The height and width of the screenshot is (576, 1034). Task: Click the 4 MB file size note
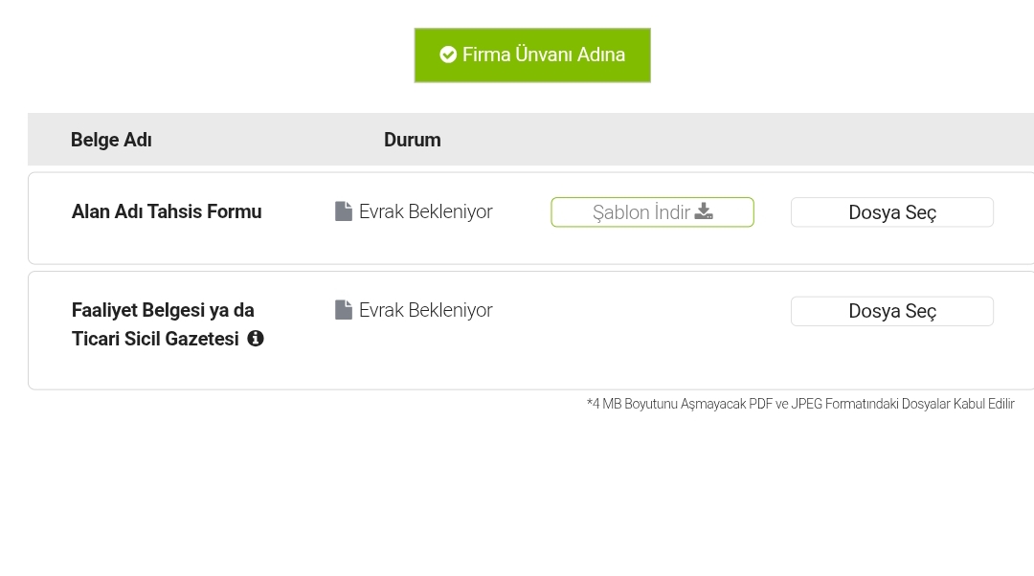800,404
